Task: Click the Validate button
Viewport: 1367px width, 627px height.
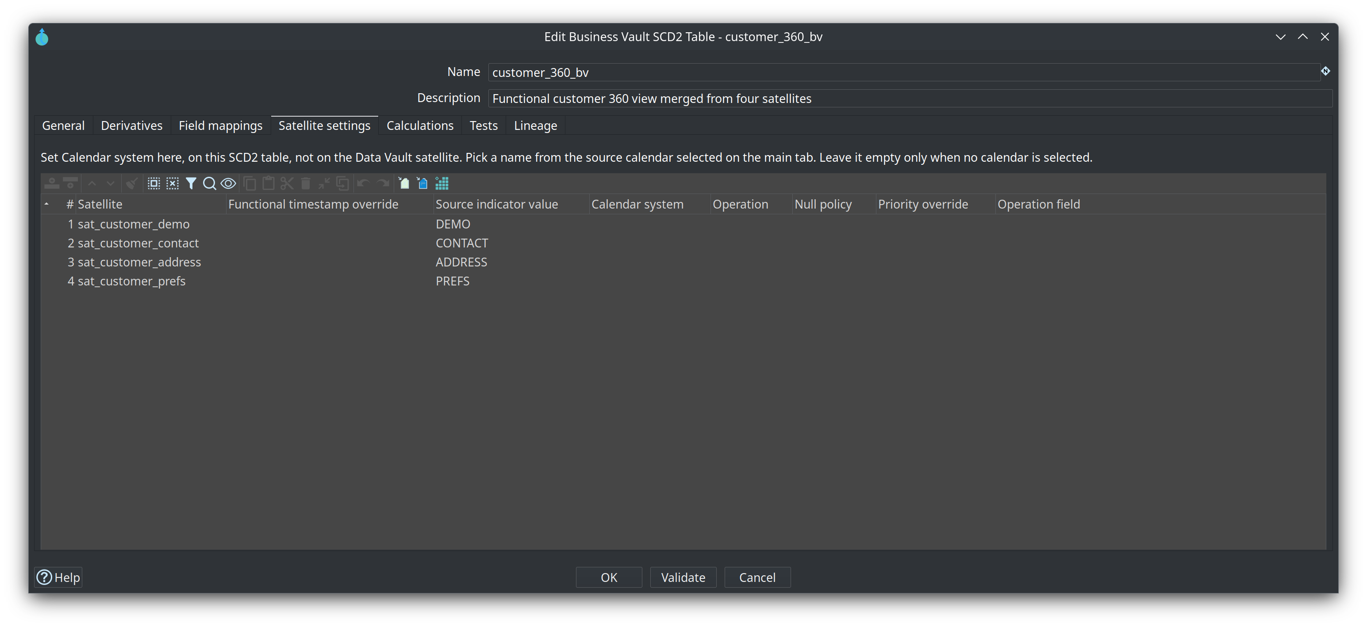Action: click(683, 577)
